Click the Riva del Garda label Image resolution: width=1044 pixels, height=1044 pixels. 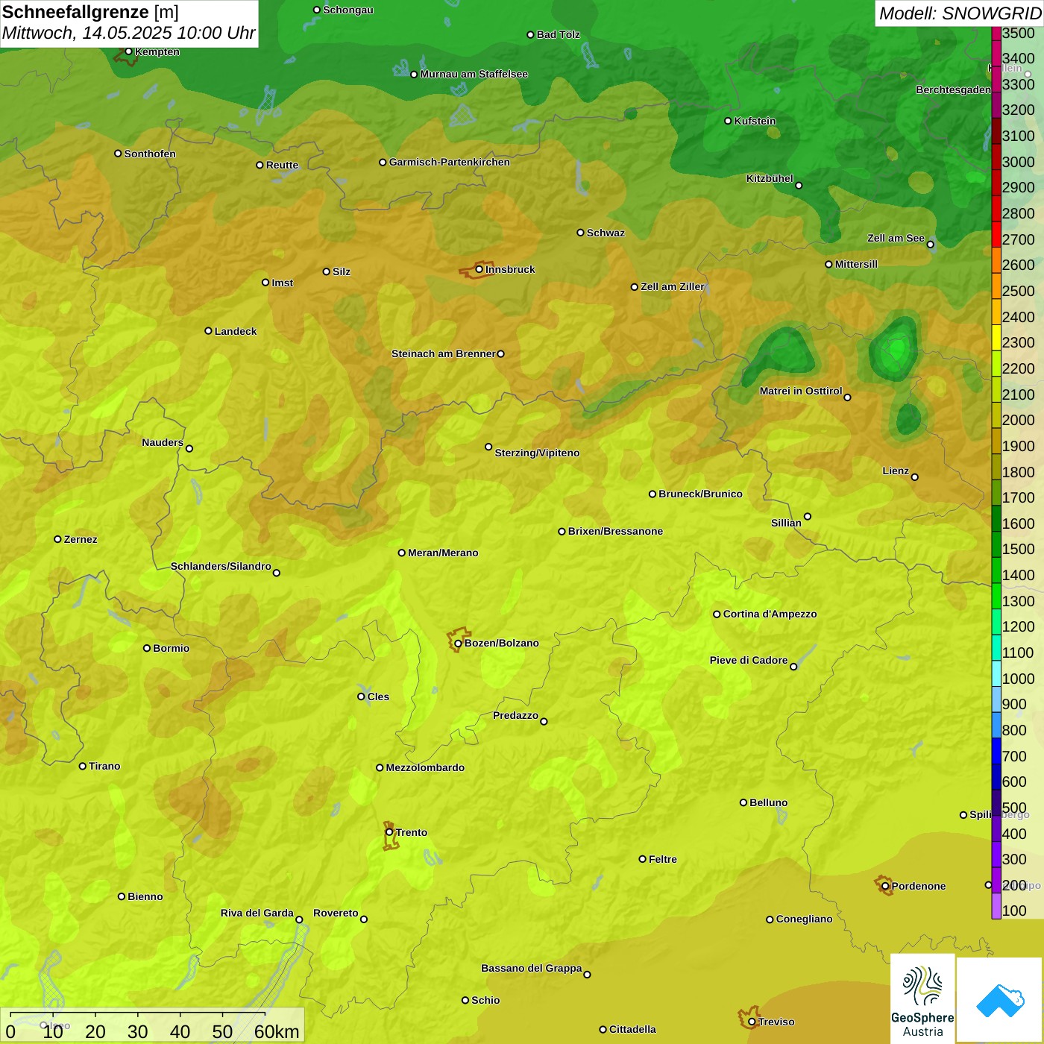click(257, 913)
